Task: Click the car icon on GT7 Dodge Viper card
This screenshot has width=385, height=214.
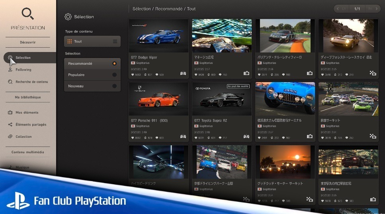Action: 183,73
